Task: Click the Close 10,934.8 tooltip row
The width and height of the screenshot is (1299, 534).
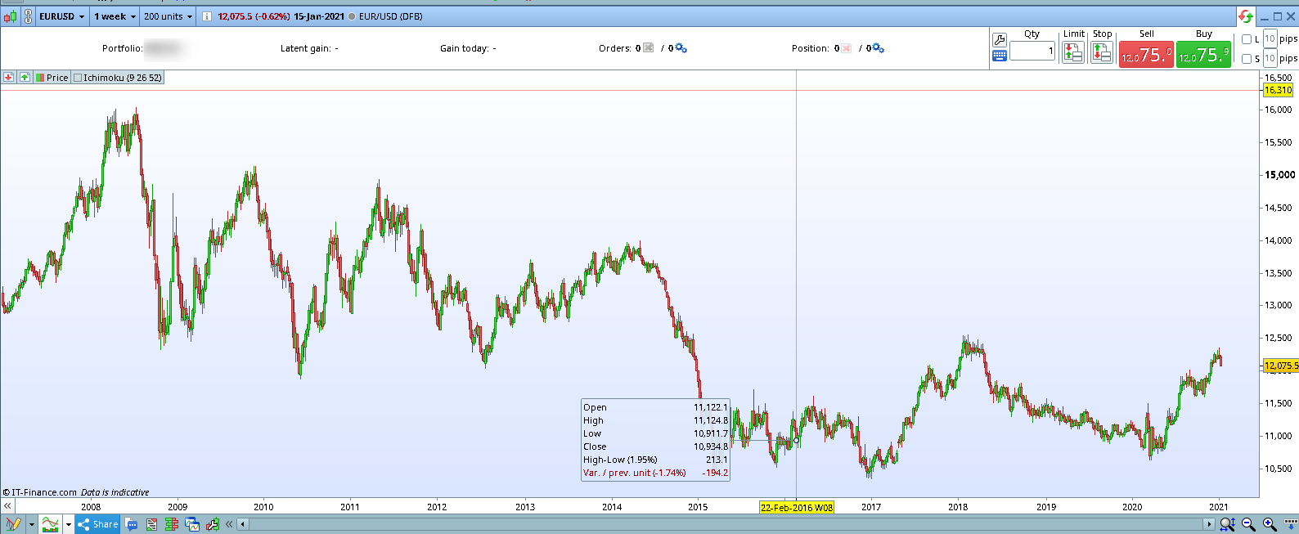Action: tap(655, 446)
